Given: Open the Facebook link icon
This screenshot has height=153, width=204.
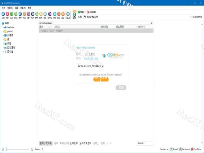Looking at the screenshot, I should point(181,149).
